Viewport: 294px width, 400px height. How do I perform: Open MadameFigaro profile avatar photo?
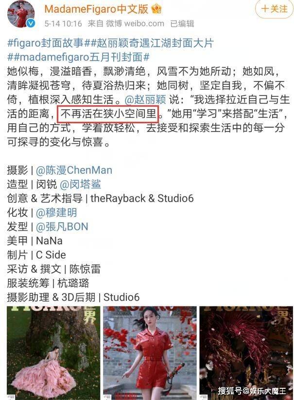click(21, 14)
